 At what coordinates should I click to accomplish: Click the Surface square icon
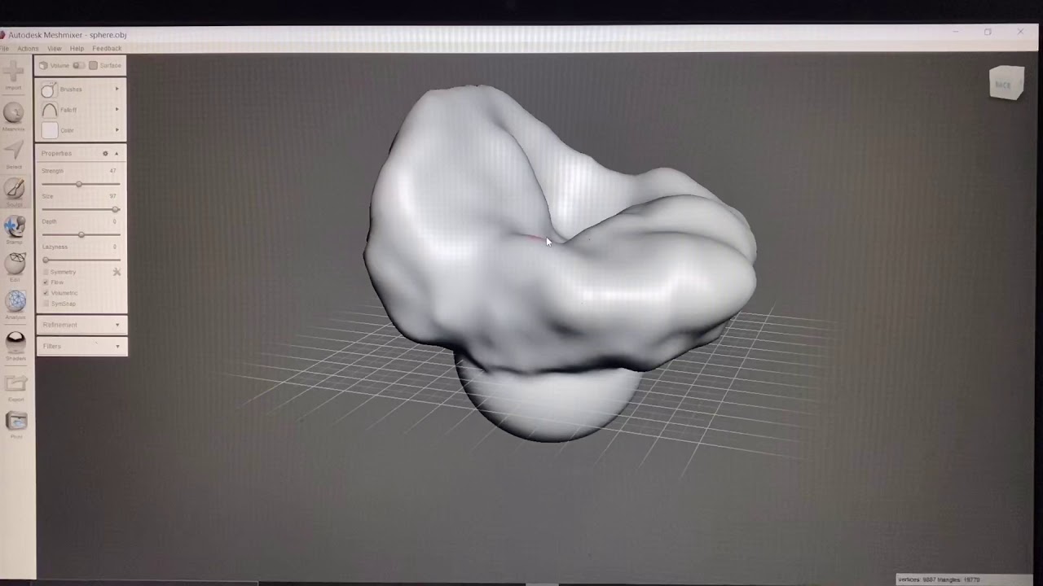coord(93,65)
